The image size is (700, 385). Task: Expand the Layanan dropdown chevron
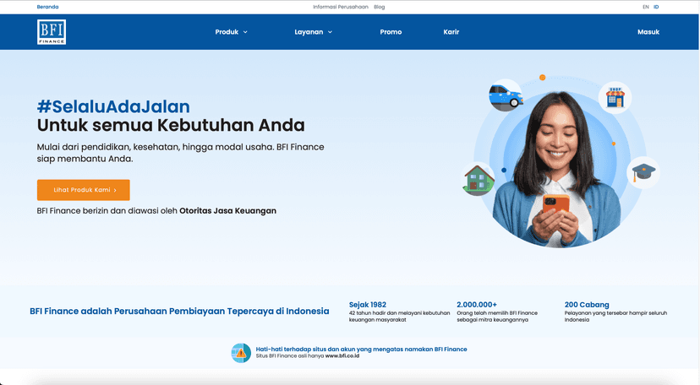pos(330,32)
